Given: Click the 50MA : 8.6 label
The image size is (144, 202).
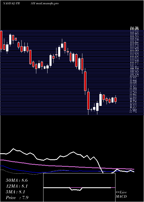Looking at the screenshot, I should [x=17, y=180].
